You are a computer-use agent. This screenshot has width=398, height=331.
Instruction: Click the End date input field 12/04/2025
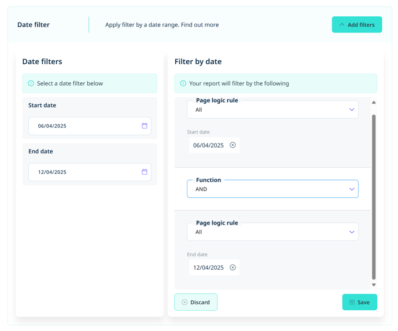(x=90, y=172)
